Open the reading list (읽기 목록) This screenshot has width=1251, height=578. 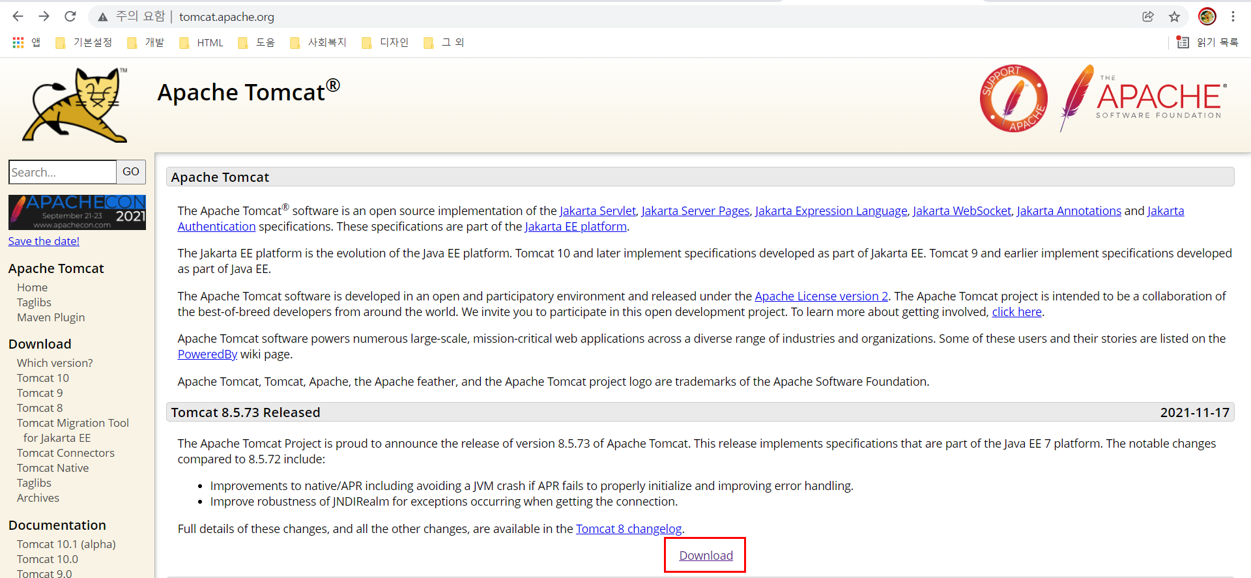tap(1208, 42)
